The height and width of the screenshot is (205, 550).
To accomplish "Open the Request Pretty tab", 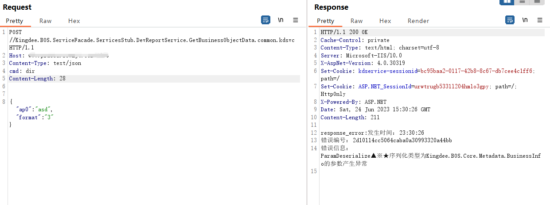I will coord(15,21).
